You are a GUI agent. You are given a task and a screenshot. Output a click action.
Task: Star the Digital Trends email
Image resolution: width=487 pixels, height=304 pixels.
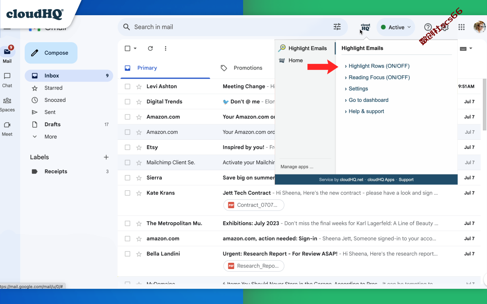click(x=139, y=101)
